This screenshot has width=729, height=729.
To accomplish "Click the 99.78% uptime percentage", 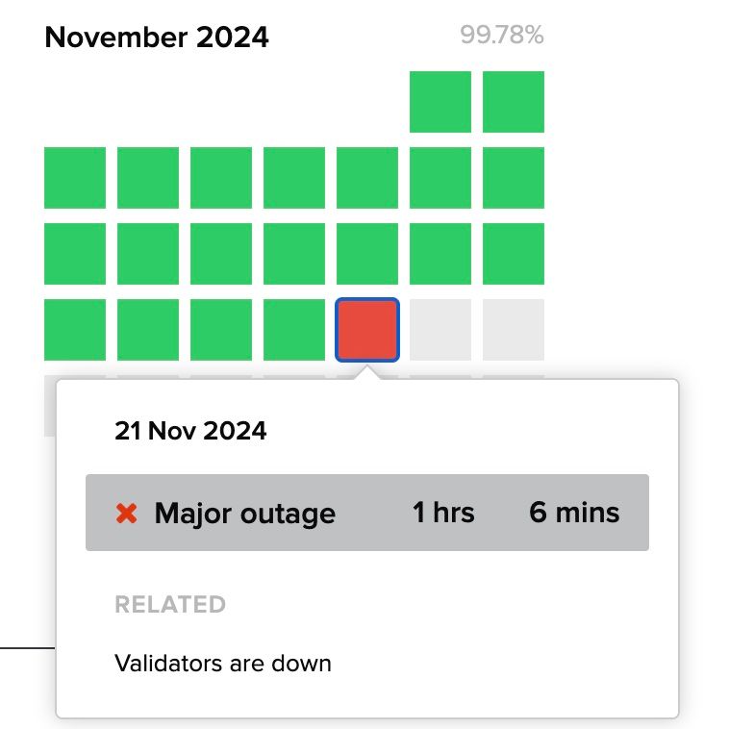I will coord(501,37).
